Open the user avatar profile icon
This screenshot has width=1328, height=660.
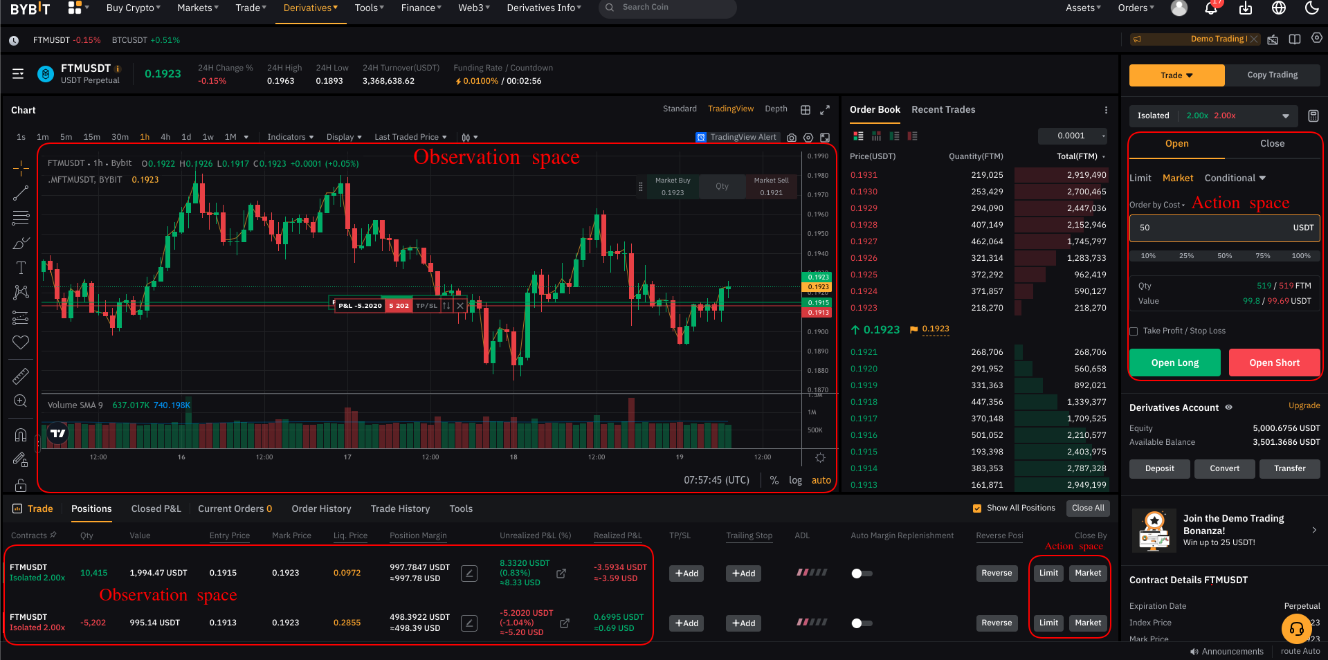pyautogui.click(x=1179, y=8)
